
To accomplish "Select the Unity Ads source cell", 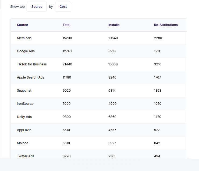I will (x=24, y=117).
